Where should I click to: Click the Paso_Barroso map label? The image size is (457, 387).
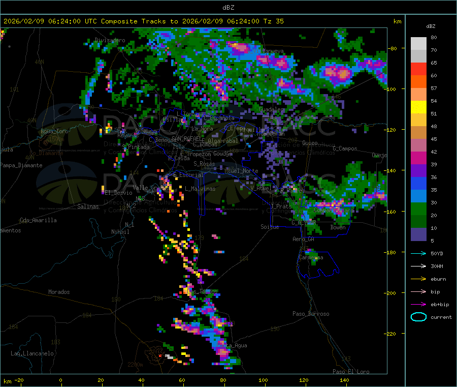[x=311, y=314]
